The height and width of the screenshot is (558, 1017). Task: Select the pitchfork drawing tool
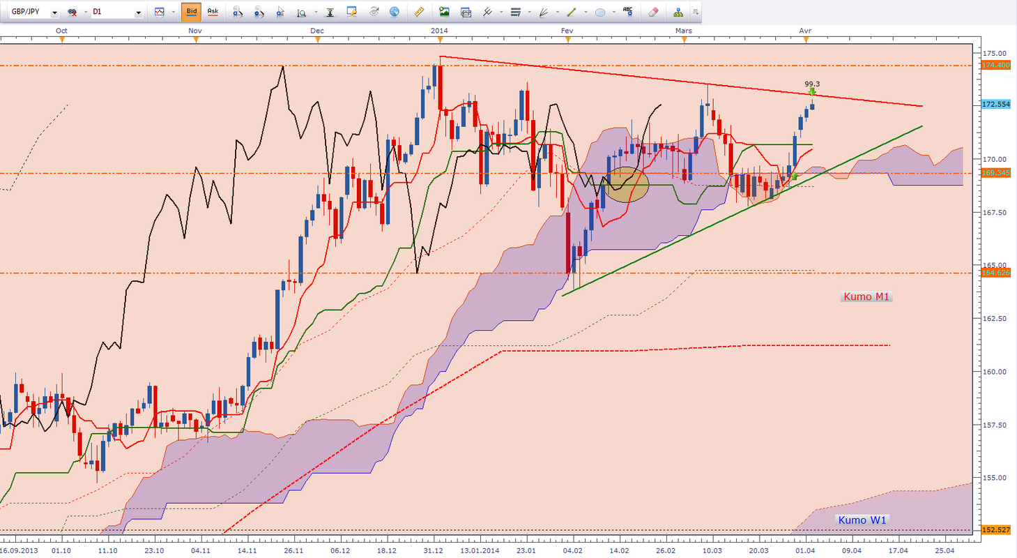pos(487,12)
